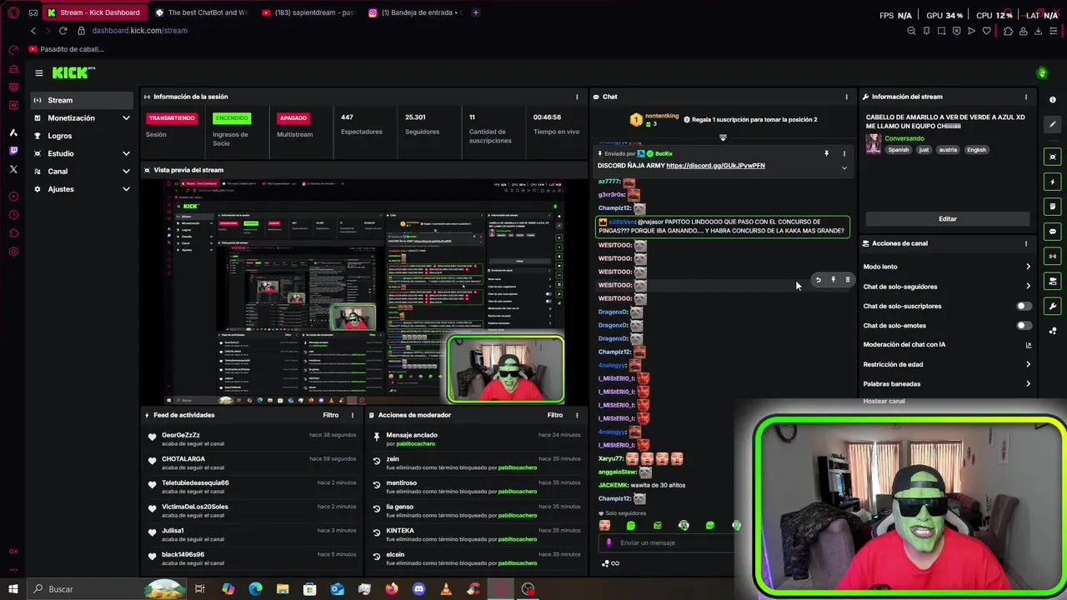Click the Windows Start button
Viewport: 1067px width, 600px height.
coord(13,589)
